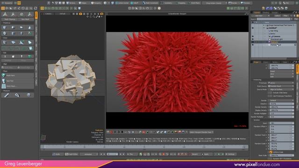Open the Camera view dropdown in 3D viewport

point(48,14)
